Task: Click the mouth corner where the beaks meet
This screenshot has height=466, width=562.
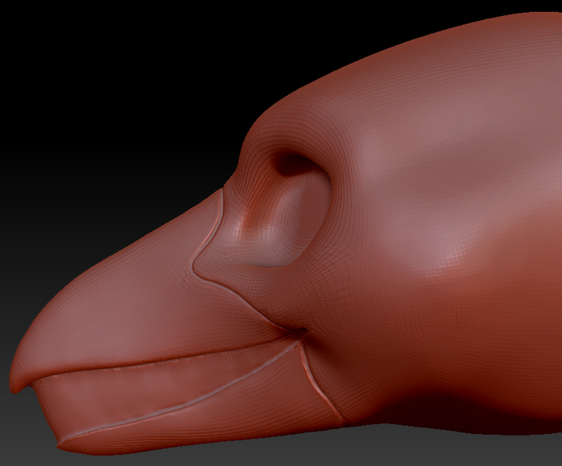Action: pyautogui.click(x=299, y=332)
